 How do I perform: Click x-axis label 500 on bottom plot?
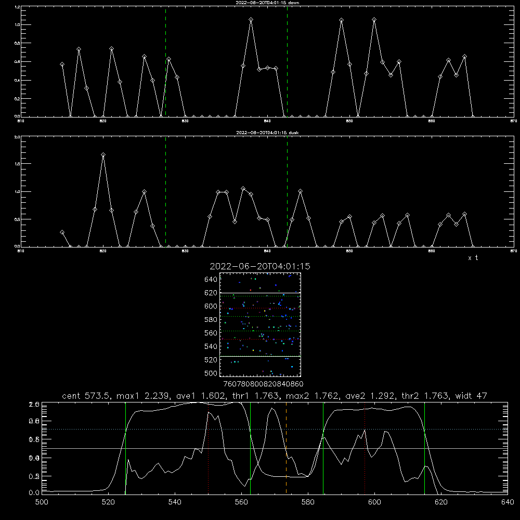coord(42,502)
